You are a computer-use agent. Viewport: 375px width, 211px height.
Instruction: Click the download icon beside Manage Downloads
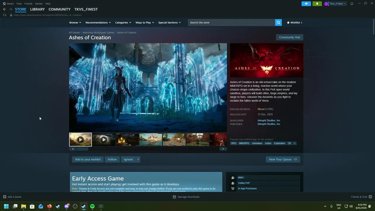[x=174, y=197]
